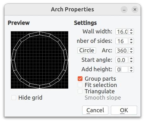145x122 pixels.
Task: Uncheck the Group parts checkbox
Action: 80,79
